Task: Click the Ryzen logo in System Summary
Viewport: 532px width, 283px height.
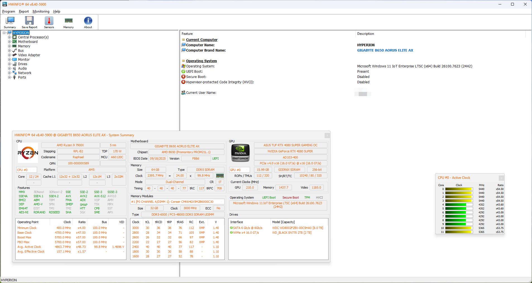Action: [x=28, y=153]
